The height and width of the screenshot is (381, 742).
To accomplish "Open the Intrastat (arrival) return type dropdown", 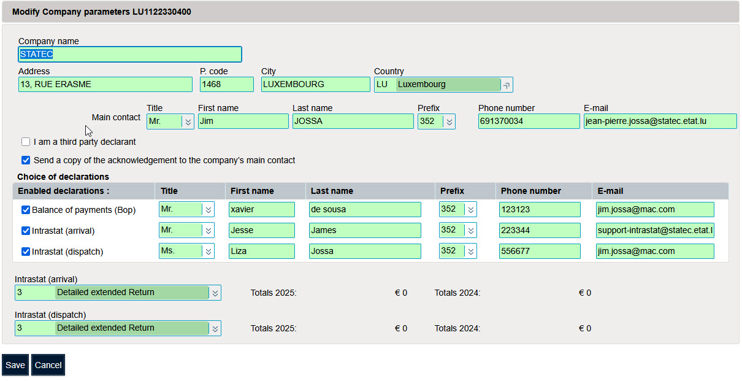I will pos(215,293).
